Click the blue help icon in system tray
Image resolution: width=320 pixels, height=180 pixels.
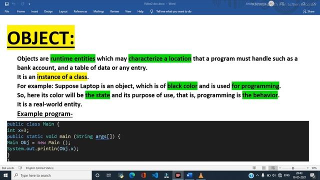pyautogui.click(x=251, y=175)
